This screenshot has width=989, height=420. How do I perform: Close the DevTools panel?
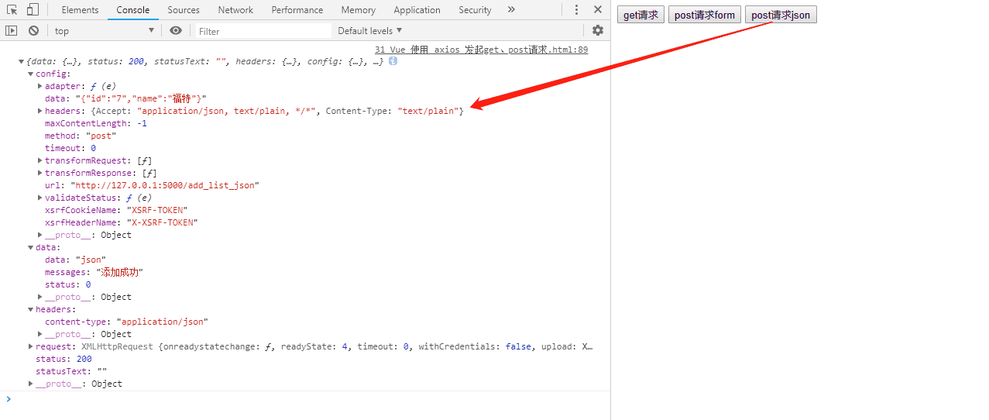(x=598, y=10)
